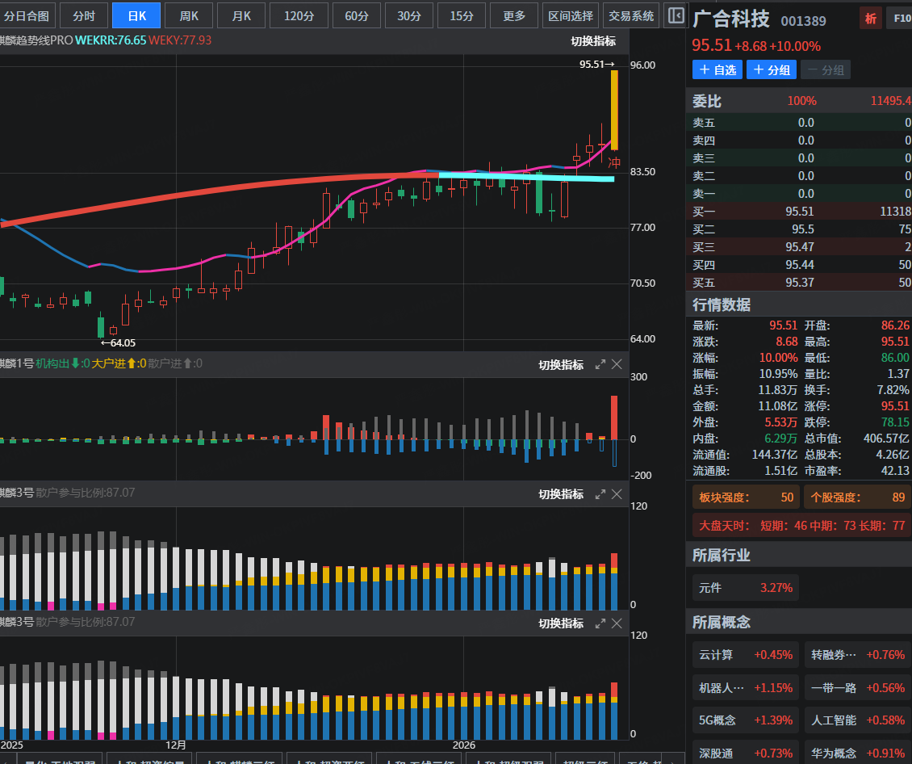Open the 交易系统 trading system

pyautogui.click(x=631, y=15)
